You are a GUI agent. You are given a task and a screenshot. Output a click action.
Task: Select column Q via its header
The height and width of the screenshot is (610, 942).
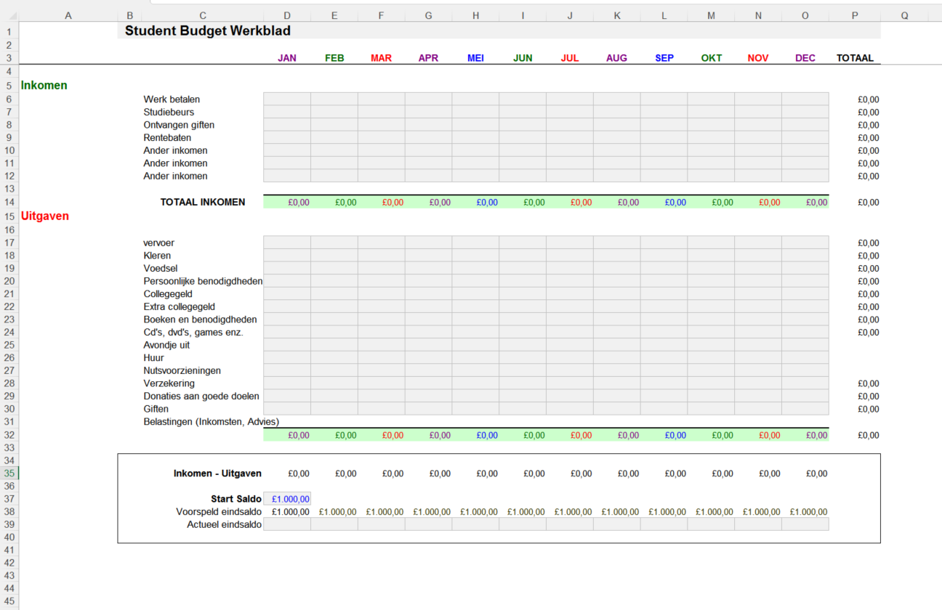coord(904,15)
